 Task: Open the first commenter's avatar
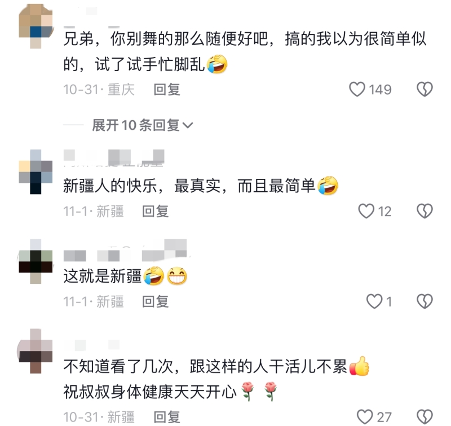[x=36, y=27]
